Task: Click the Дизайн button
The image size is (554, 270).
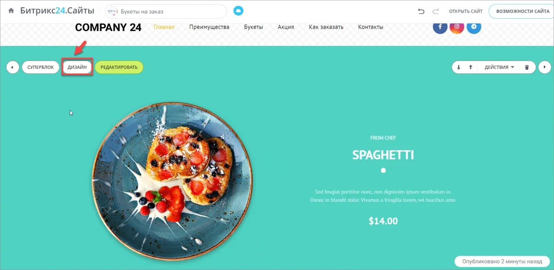Action: pos(77,67)
